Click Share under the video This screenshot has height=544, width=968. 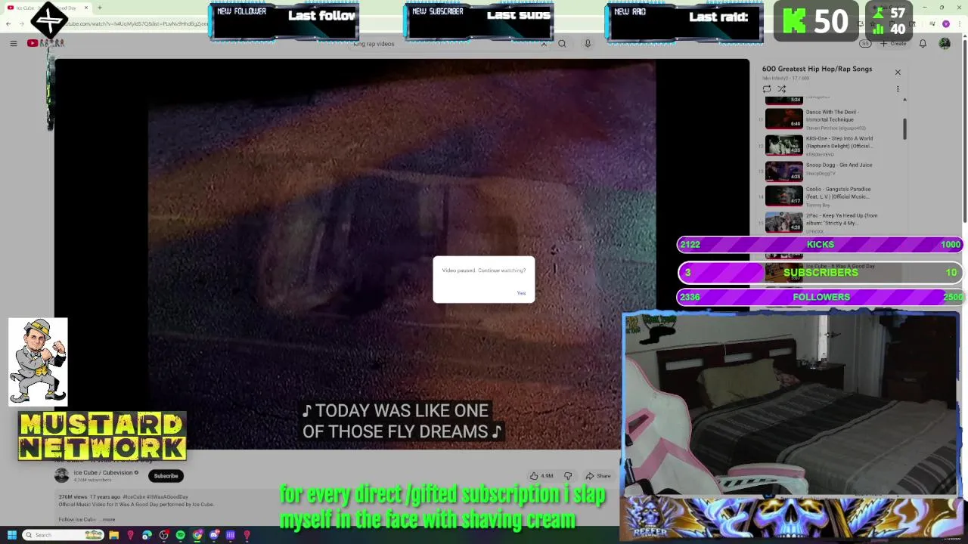597,476
